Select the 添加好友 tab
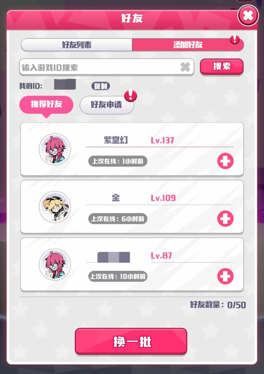 pos(188,45)
